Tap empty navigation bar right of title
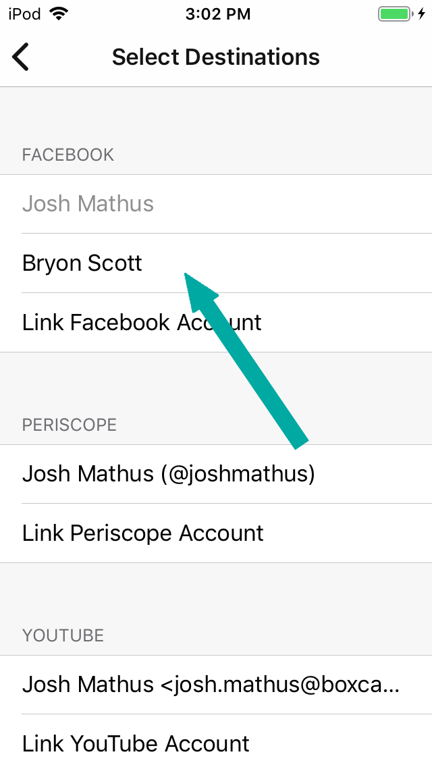The width and height of the screenshot is (432, 767). pyautogui.click(x=378, y=57)
